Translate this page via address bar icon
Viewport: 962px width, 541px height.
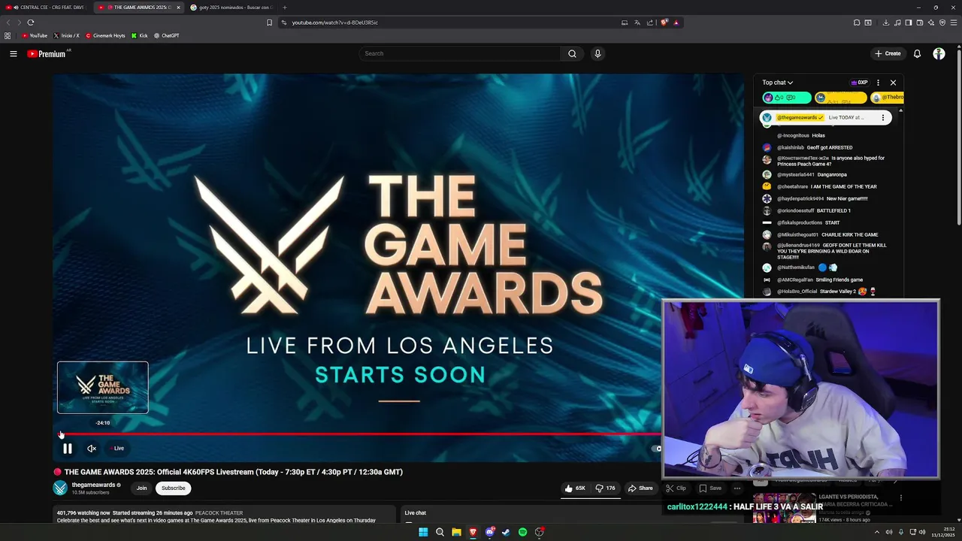click(x=637, y=23)
